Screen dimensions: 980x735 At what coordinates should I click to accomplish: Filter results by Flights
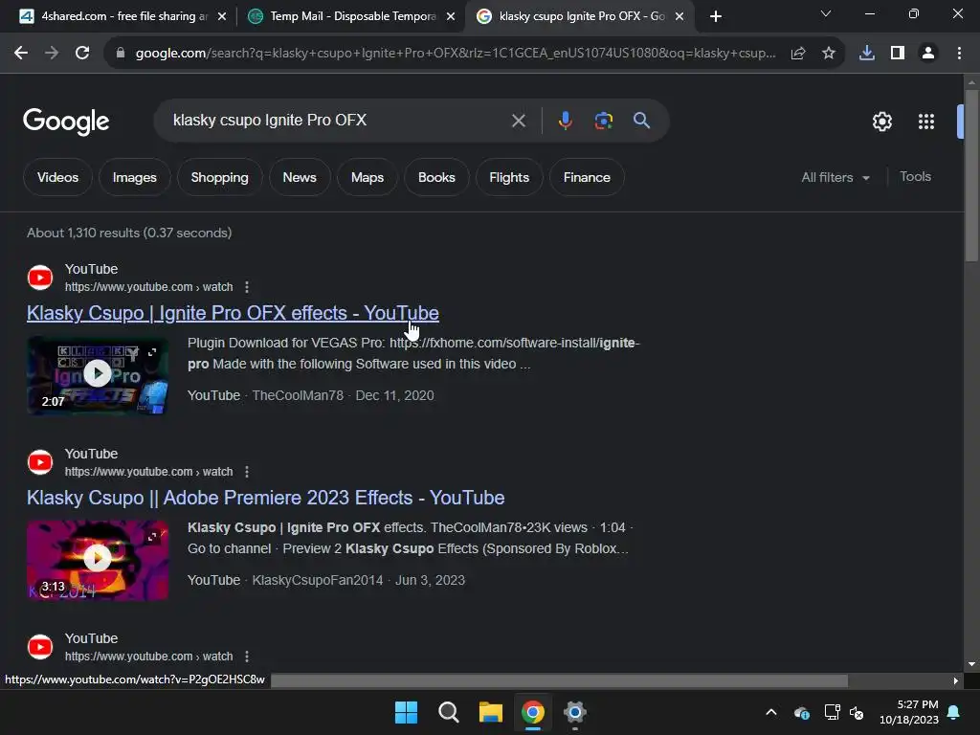[x=509, y=177]
